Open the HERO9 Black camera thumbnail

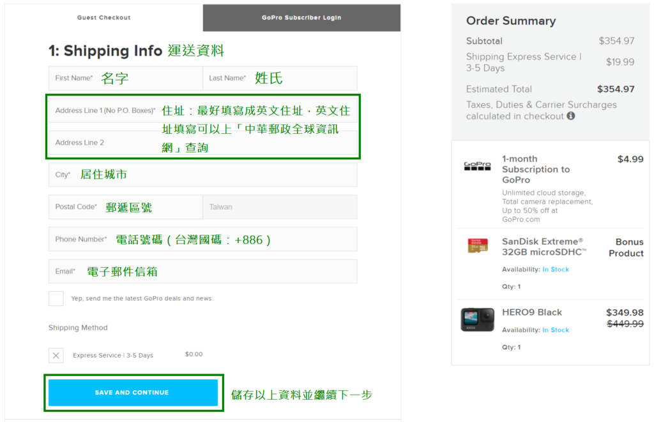[478, 319]
